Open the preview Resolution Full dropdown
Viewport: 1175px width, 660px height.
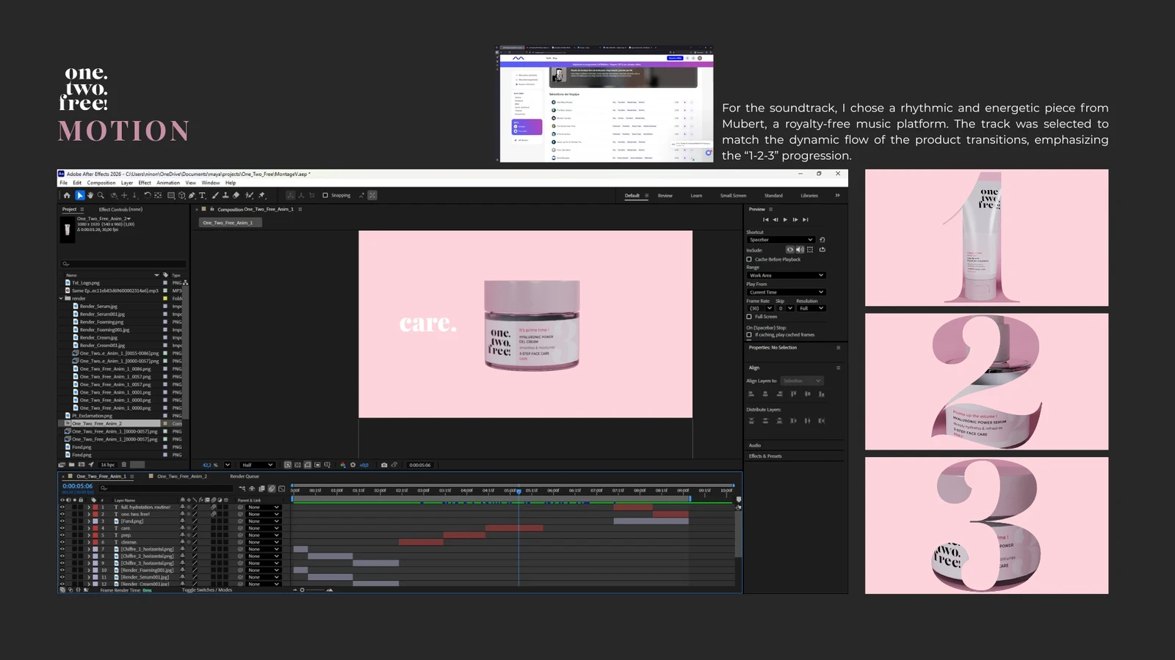pyautogui.click(x=811, y=309)
